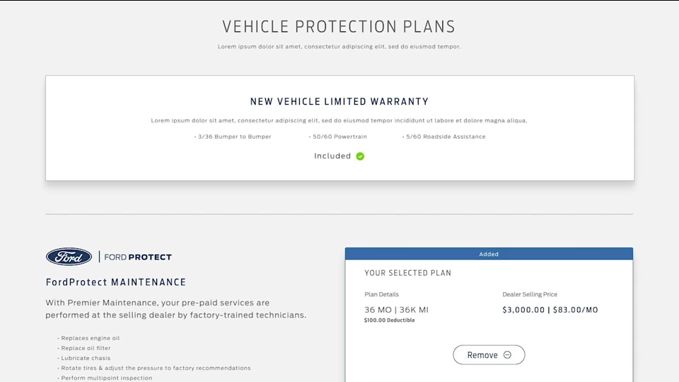Click the Your Selected Plan title
The width and height of the screenshot is (679, 382).
point(408,273)
